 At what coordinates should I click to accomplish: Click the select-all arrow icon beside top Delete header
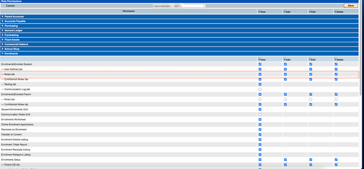pos(335,11)
